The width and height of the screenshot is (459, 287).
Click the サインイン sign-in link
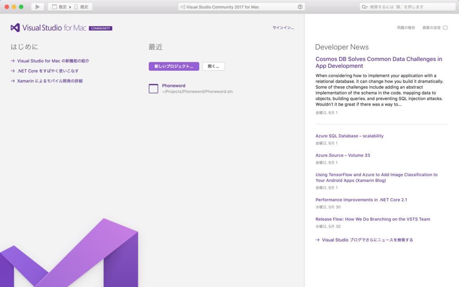click(283, 27)
